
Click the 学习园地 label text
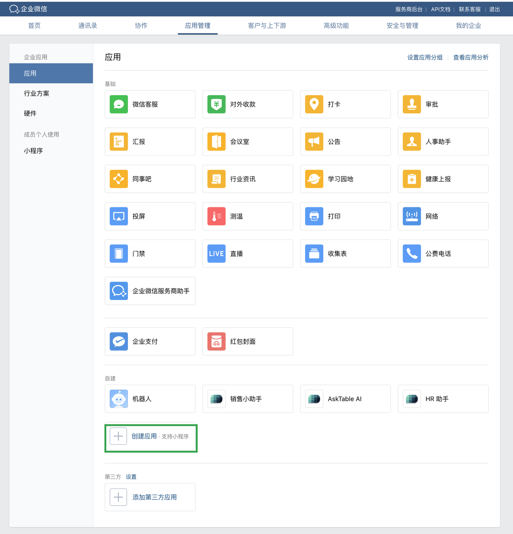click(340, 179)
